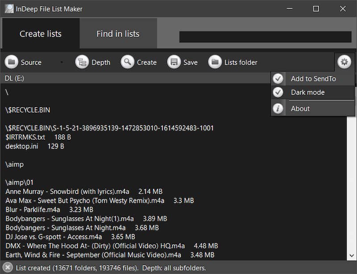Expand the Source dropdown arrow
357x274 pixels.
coord(62,62)
